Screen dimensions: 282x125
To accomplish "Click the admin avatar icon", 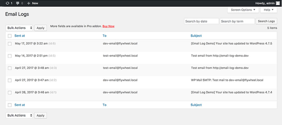I will [x=278, y=3].
